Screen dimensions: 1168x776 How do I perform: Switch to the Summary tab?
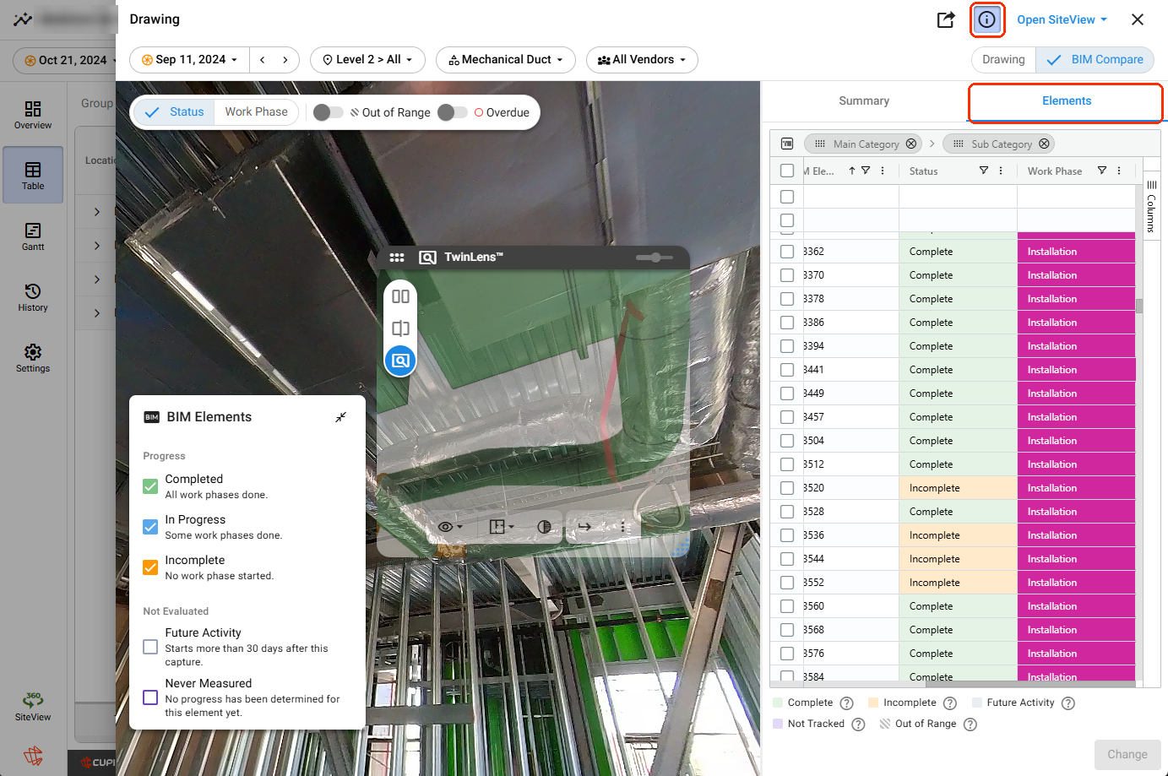point(864,100)
